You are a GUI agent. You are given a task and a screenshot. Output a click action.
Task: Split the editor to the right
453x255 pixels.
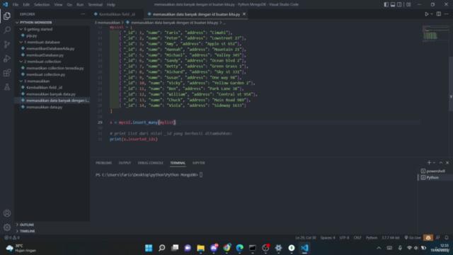point(439,14)
